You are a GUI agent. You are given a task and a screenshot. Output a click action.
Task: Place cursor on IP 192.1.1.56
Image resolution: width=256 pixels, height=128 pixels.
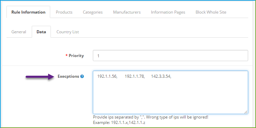(x=107, y=76)
